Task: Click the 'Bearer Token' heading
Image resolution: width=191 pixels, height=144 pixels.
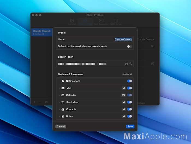Action: tap(66, 57)
